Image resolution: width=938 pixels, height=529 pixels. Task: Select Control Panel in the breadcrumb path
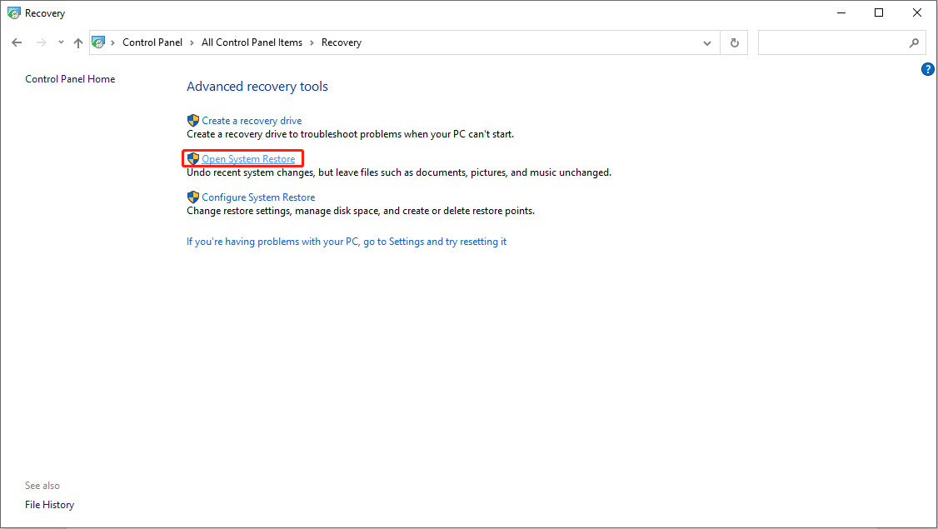[152, 42]
